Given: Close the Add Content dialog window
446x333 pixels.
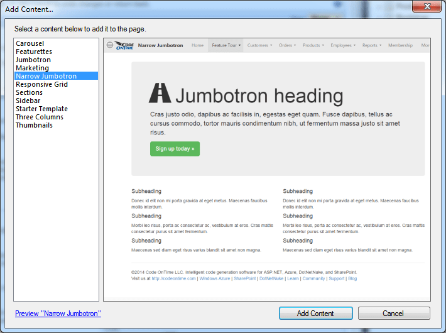Looking at the screenshot, I should coord(427,6).
